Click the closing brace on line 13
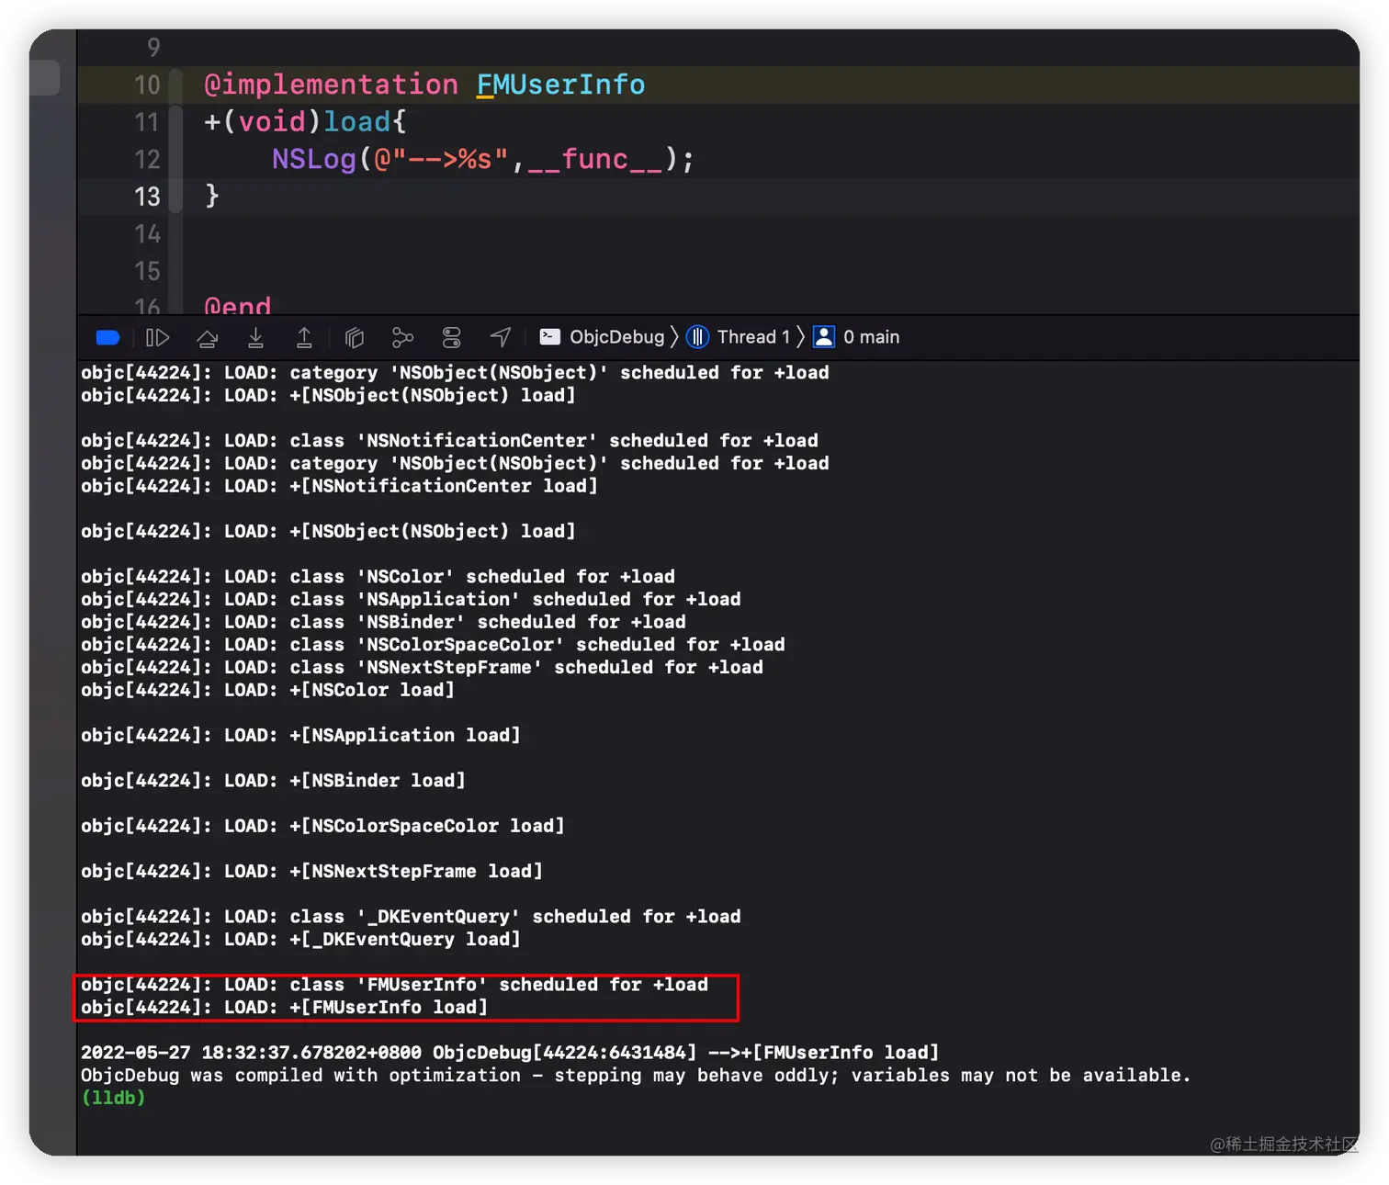The width and height of the screenshot is (1389, 1185). (211, 196)
